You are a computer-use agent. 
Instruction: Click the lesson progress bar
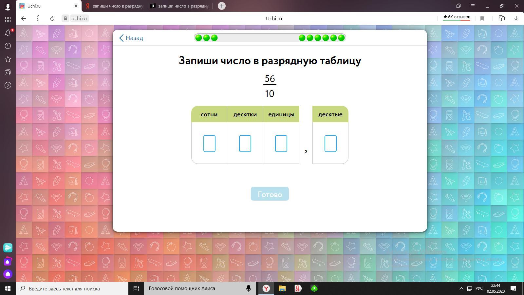tap(270, 38)
